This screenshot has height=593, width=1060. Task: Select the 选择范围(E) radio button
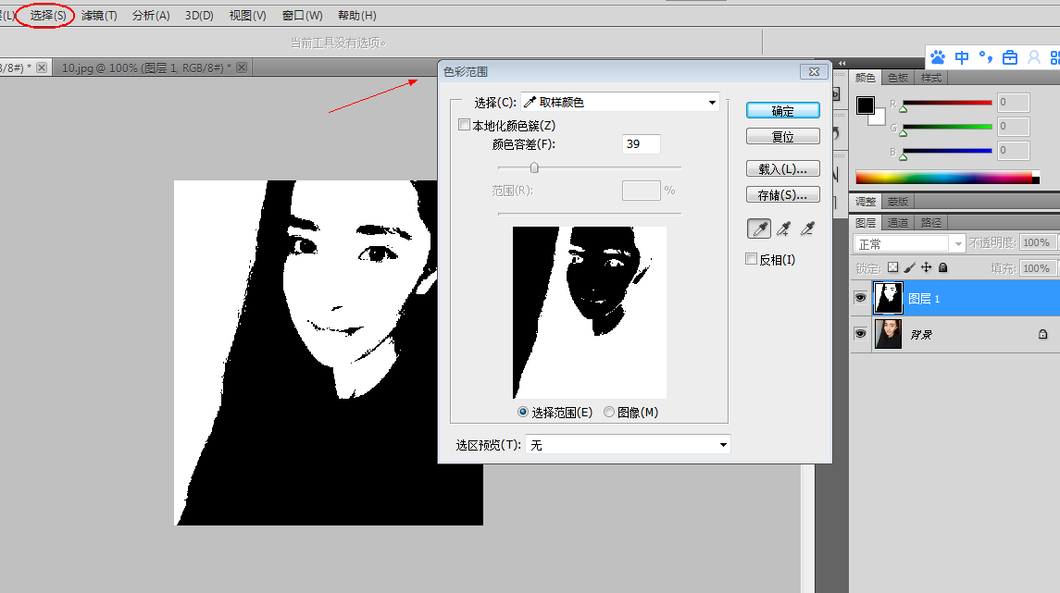[x=522, y=412]
